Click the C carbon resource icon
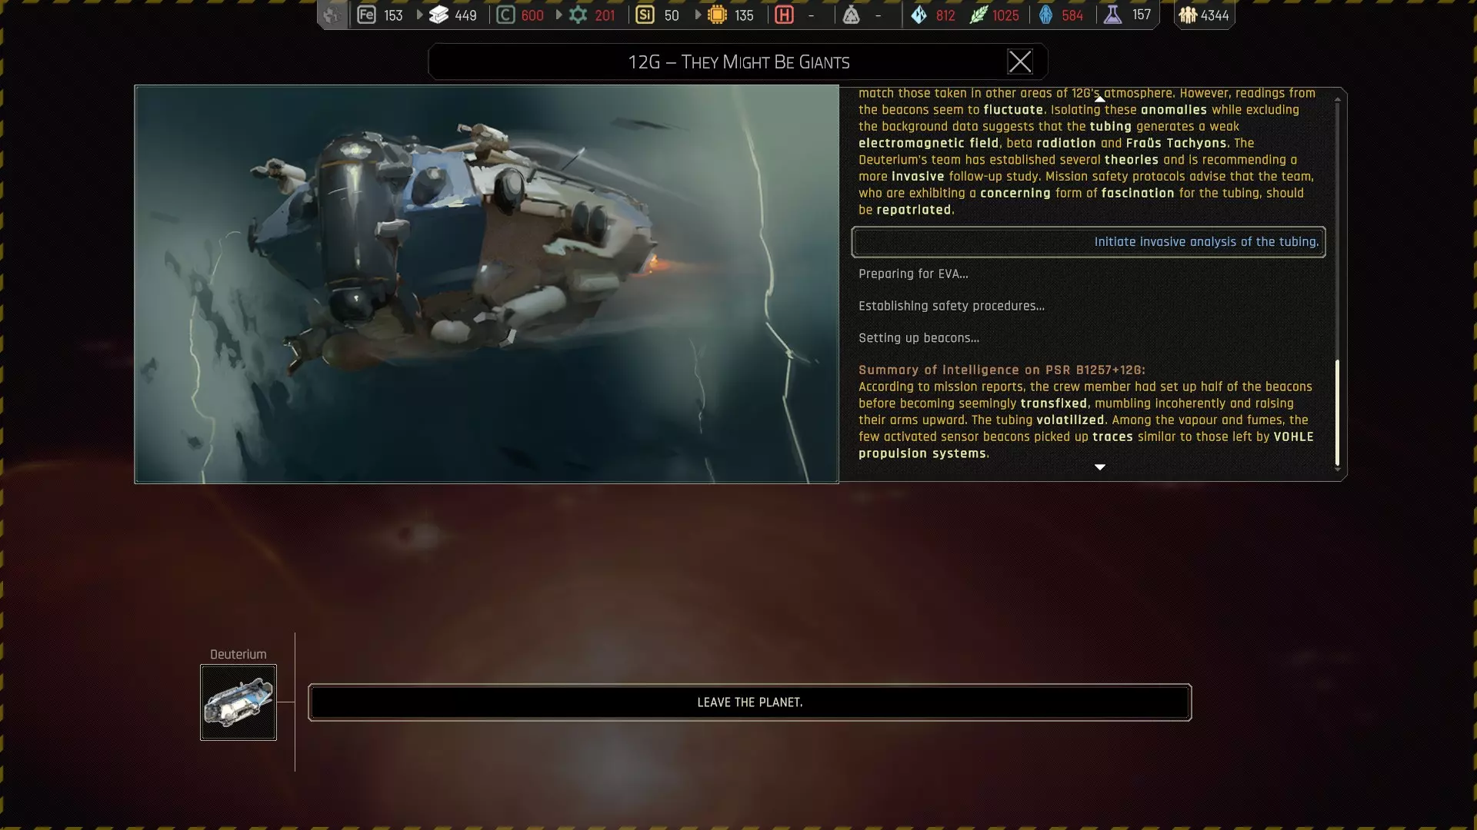The height and width of the screenshot is (830, 1477). tap(505, 15)
